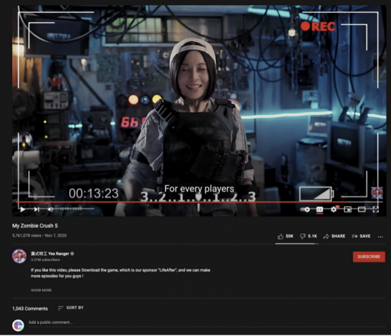Skip to the next video
Viewport: 391px width, 336px height.
37,209
